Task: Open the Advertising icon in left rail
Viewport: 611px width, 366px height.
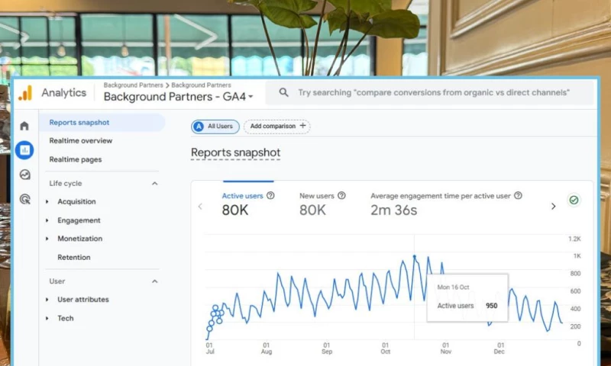Action: click(x=24, y=199)
